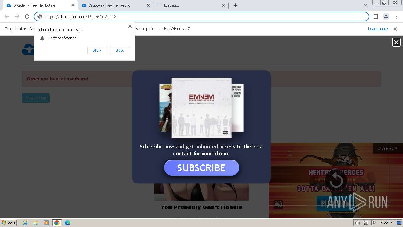Image resolution: width=403 pixels, height=227 pixels.
Task: Click the Action Center flag icon
Action: pyautogui.click(x=373, y=223)
